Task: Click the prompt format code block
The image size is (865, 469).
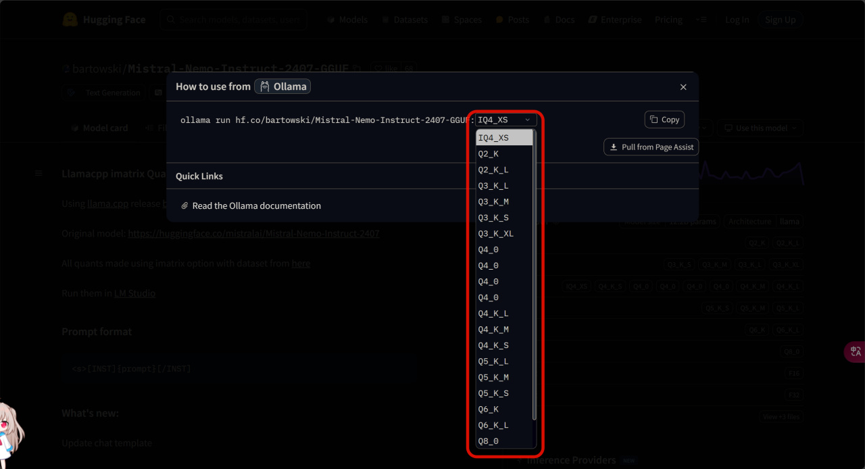Action: point(240,368)
